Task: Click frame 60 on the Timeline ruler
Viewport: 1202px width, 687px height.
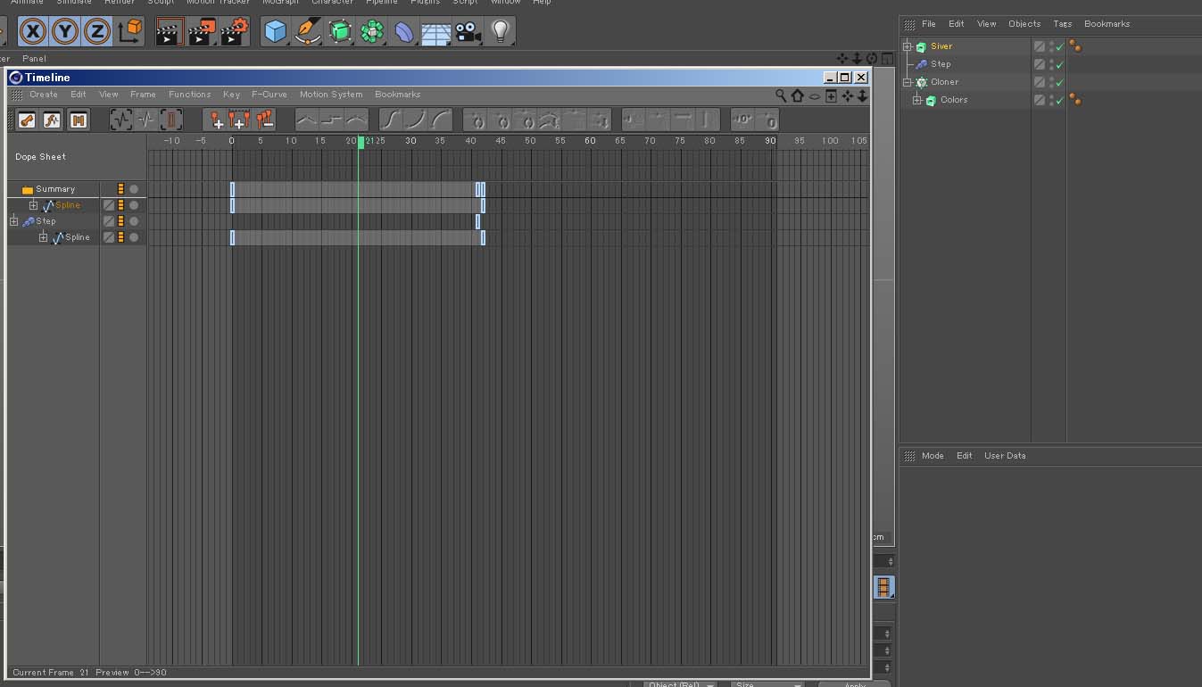Action: pos(590,141)
